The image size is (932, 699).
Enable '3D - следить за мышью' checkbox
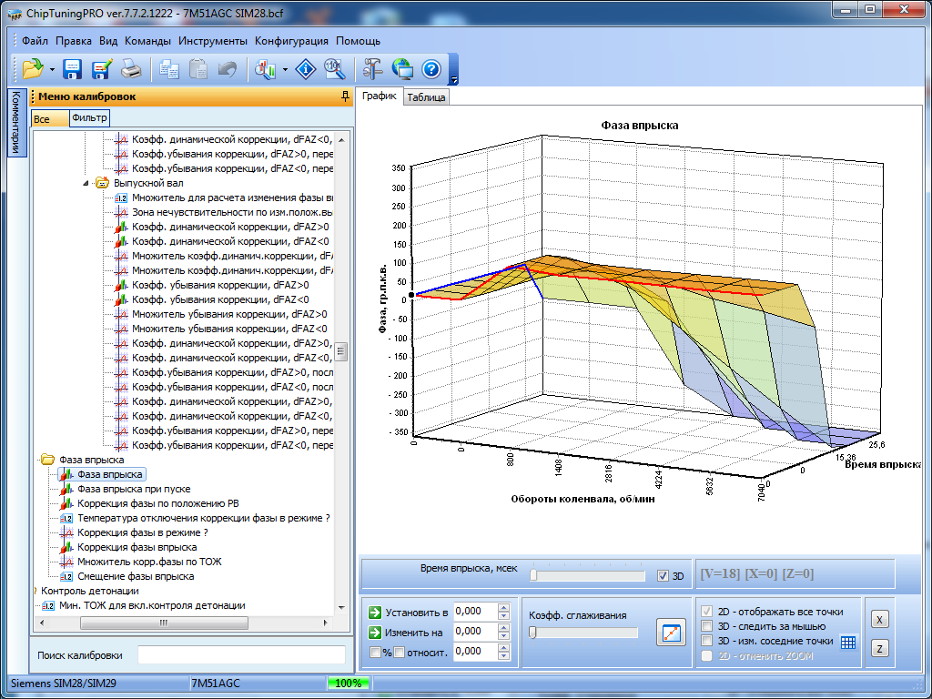pos(707,626)
